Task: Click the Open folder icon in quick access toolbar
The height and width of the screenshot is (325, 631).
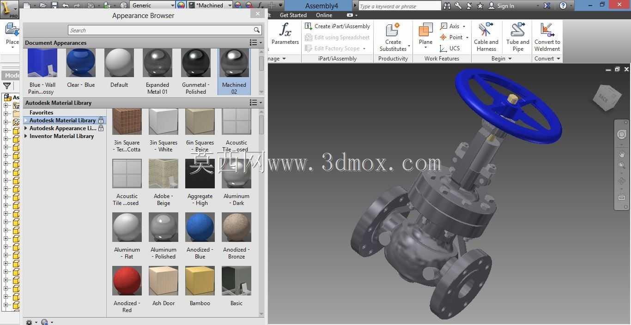Action: pyautogui.click(x=43, y=6)
